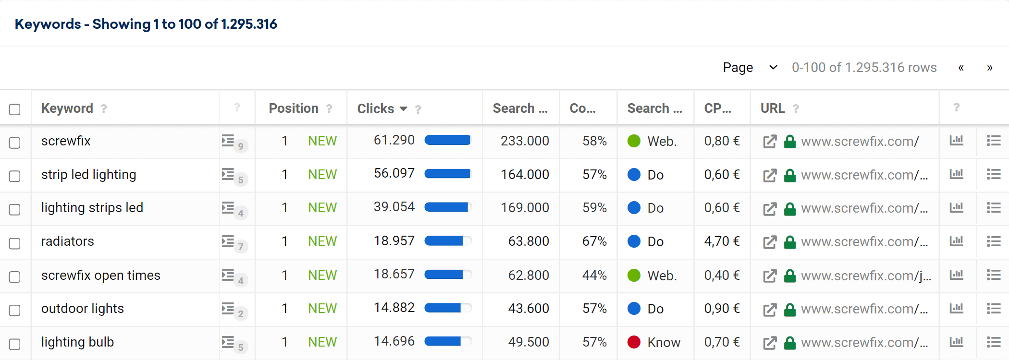
Task: Check the box for strip led lighting
Action: point(15,176)
